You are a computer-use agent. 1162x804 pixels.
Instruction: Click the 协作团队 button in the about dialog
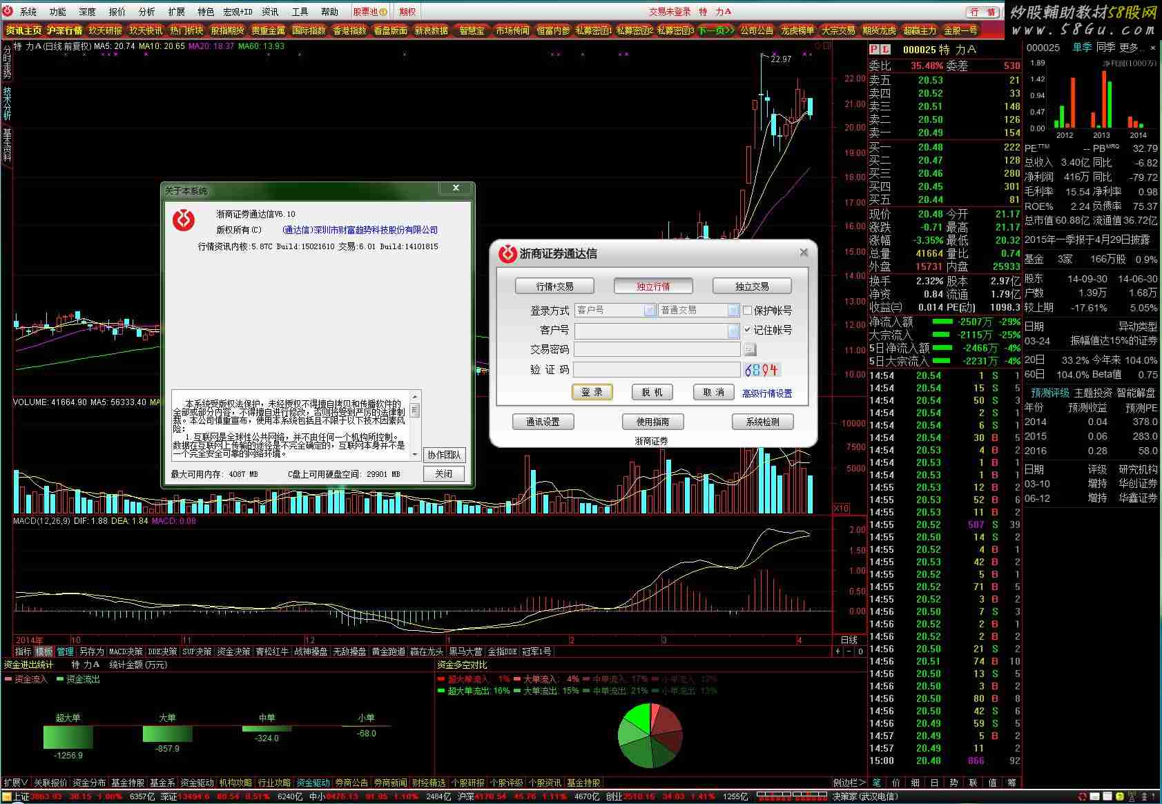tap(444, 455)
